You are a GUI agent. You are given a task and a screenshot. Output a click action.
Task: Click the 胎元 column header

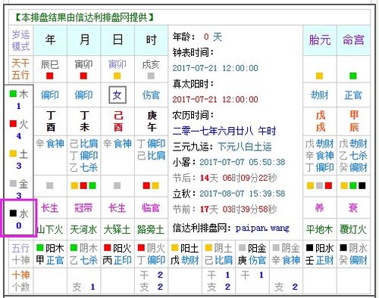click(x=320, y=40)
